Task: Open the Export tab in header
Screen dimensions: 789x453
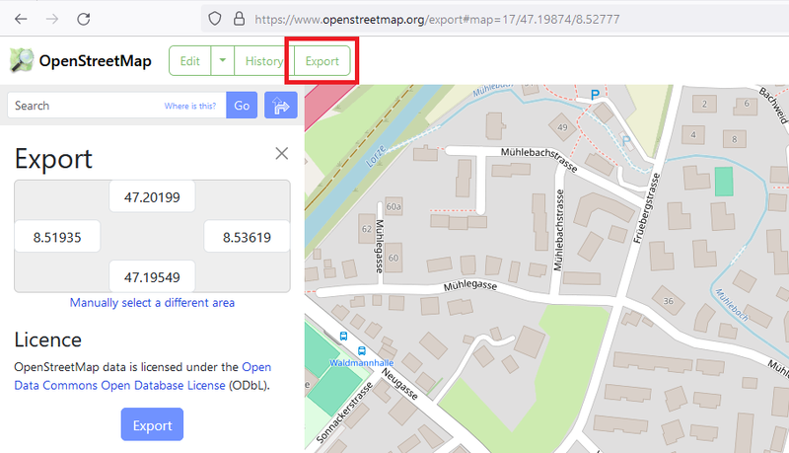Action: [323, 61]
